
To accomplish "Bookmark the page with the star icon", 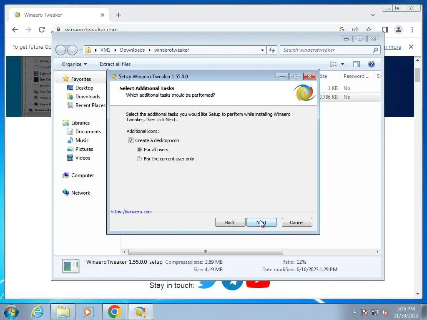I will (369, 30).
